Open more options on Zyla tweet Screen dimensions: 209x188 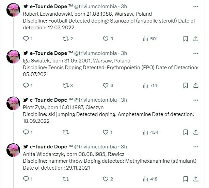coord(196,100)
